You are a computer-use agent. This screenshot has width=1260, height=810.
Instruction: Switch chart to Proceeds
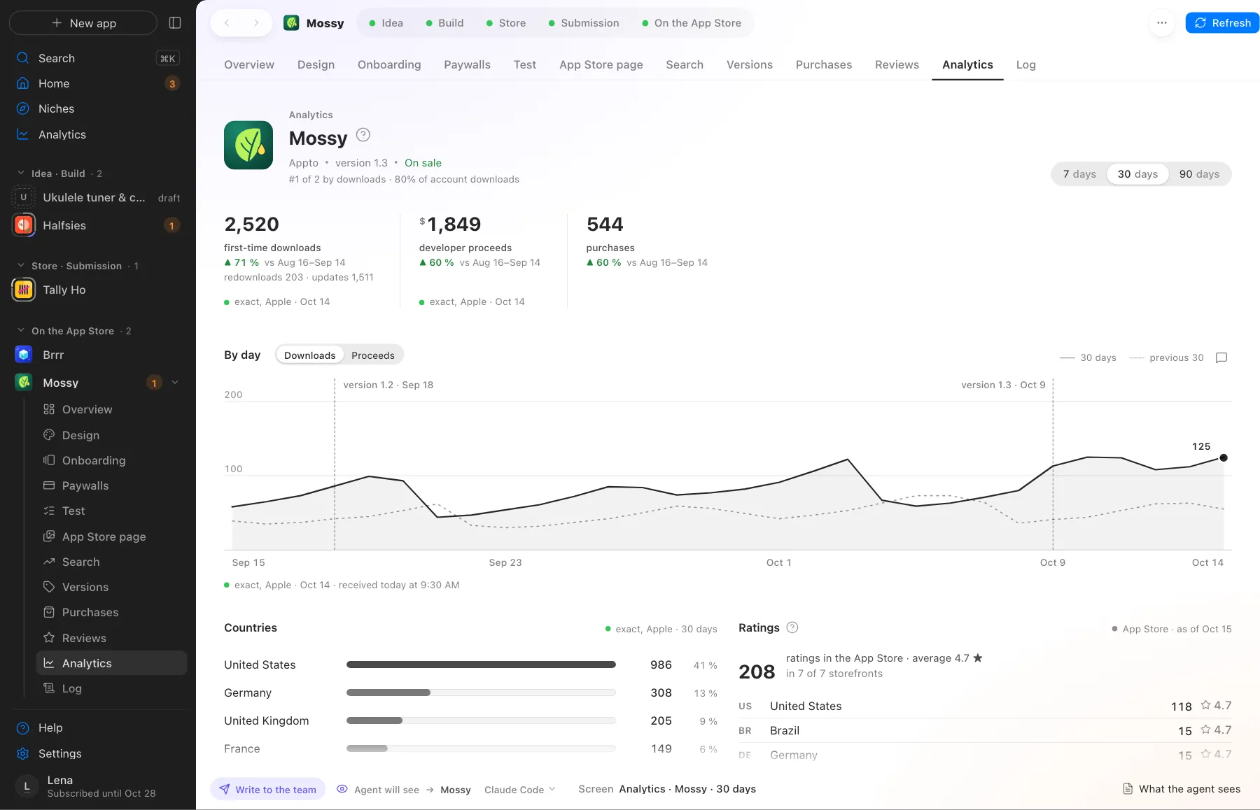pyautogui.click(x=373, y=355)
